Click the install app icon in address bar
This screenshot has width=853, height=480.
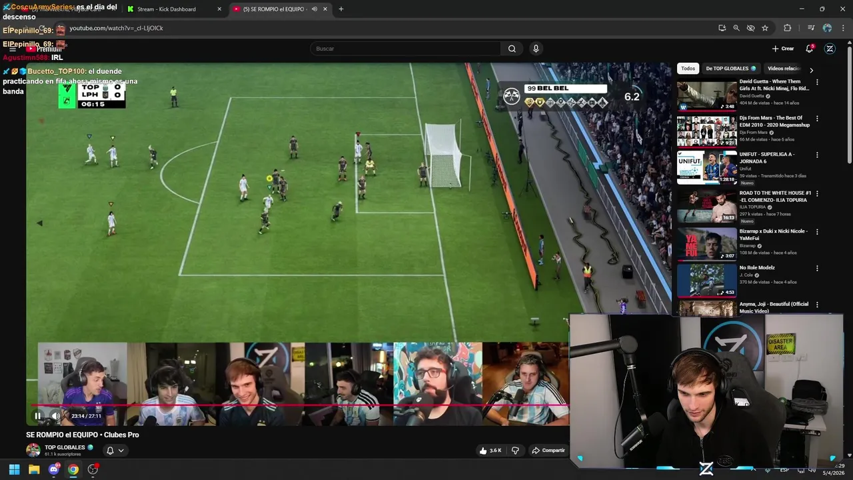click(722, 28)
